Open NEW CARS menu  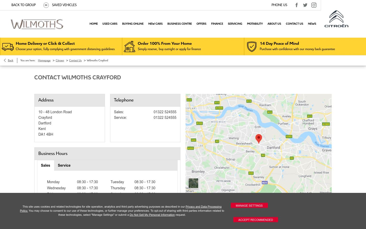pos(155,24)
